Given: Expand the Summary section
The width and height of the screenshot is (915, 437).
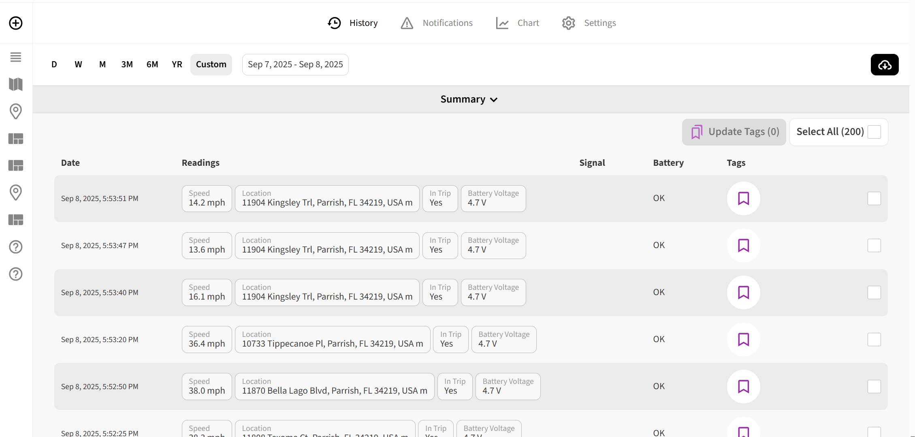Looking at the screenshot, I should point(469,99).
